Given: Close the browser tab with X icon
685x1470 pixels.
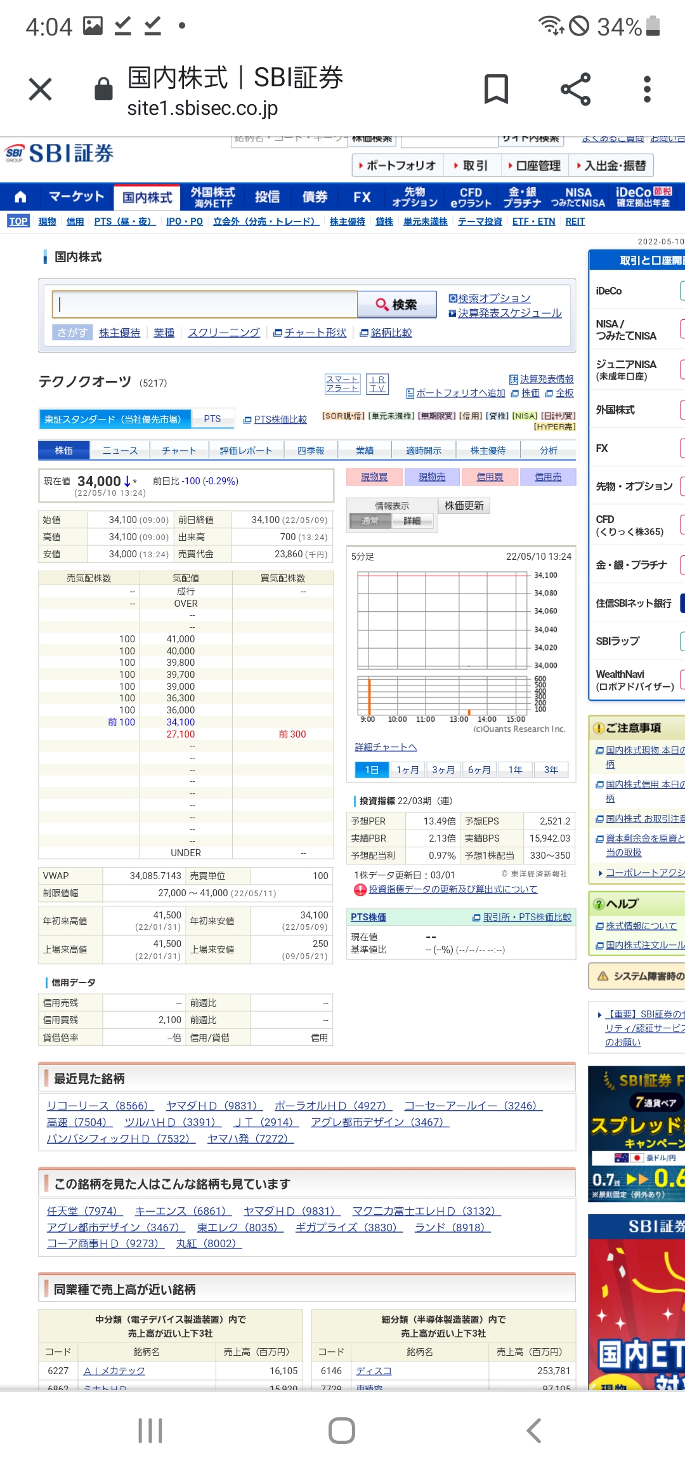Looking at the screenshot, I should point(40,89).
